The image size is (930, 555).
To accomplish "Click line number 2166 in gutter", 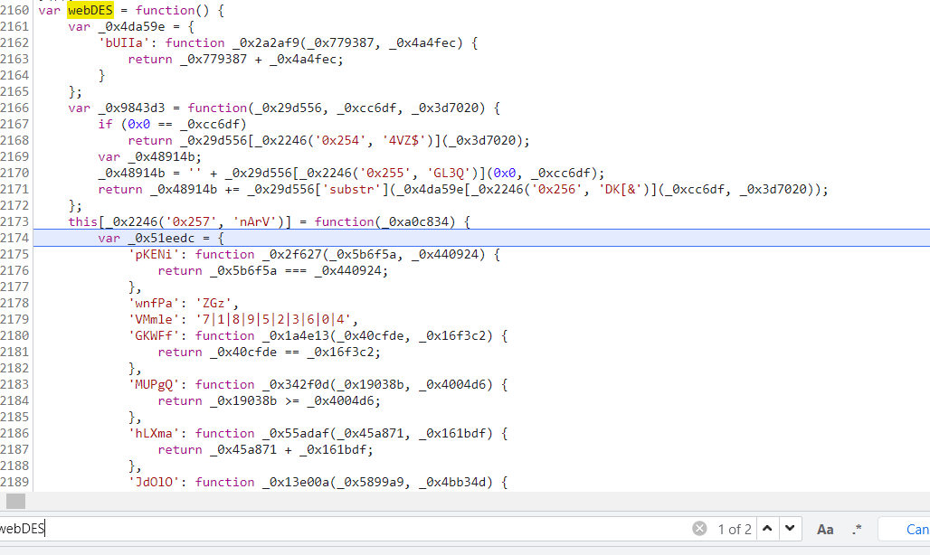I will click(x=14, y=108).
